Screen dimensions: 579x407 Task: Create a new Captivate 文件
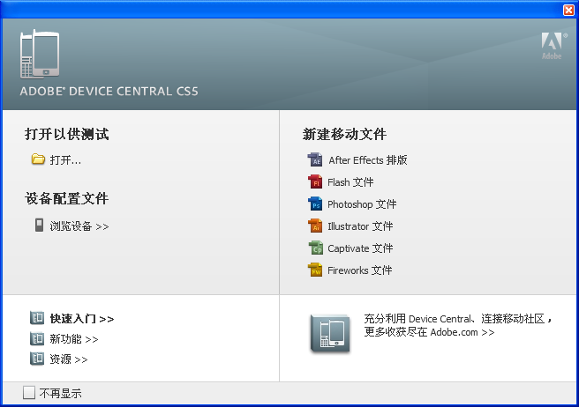pos(360,248)
